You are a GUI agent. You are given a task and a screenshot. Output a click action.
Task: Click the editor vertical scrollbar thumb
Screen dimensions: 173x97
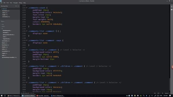pos(170,84)
